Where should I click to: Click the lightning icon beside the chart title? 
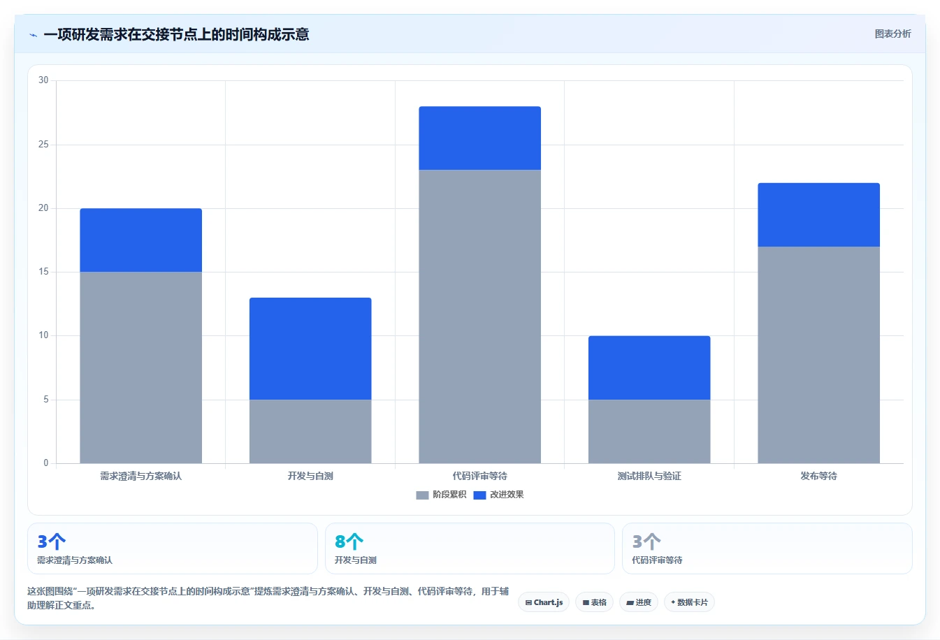pyautogui.click(x=33, y=34)
